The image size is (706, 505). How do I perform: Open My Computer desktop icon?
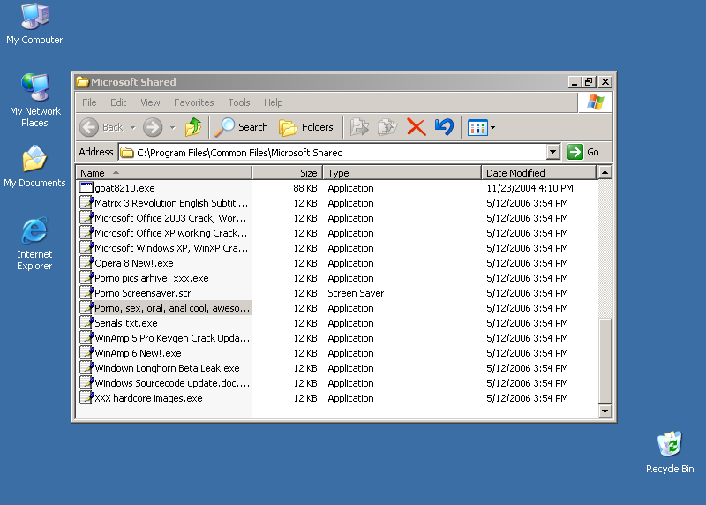[x=34, y=25]
